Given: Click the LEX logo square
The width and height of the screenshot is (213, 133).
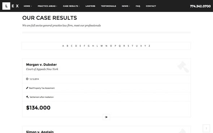Looking at the screenshot, I should pos(6,6).
